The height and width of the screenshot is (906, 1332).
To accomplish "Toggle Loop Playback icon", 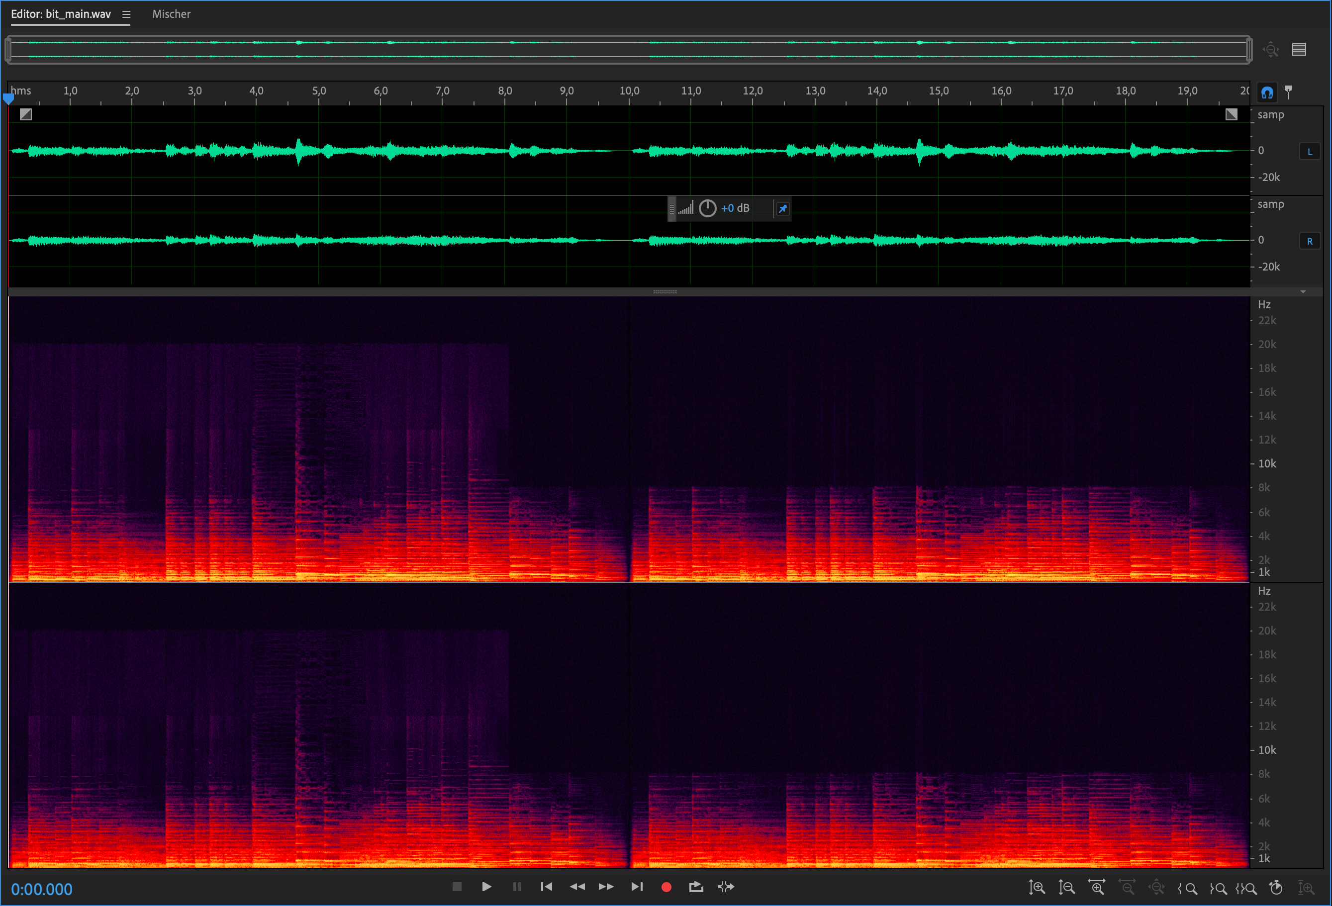I will [696, 887].
